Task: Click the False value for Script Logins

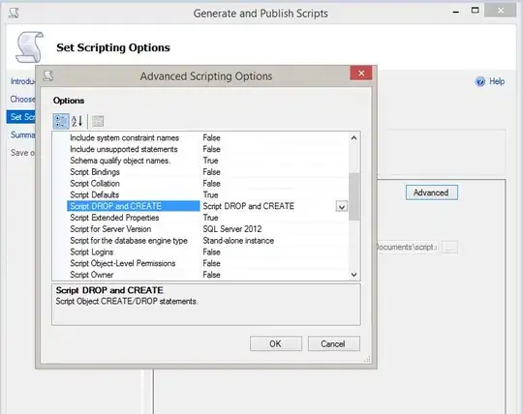Action: (211, 252)
